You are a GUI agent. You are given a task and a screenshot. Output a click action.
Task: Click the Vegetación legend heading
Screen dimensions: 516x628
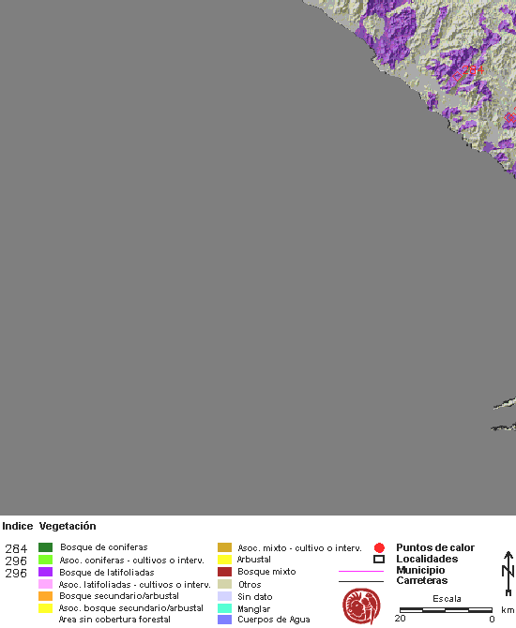click(68, 526)
